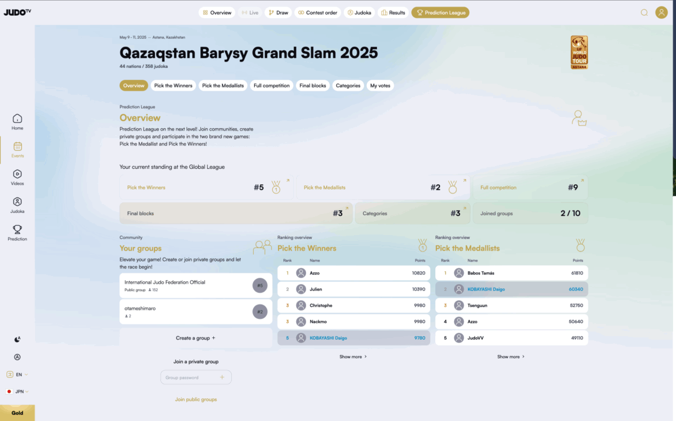Select Nackmo ranking row
The height and width of the screenshot is (421, 676).
point(353,322)
